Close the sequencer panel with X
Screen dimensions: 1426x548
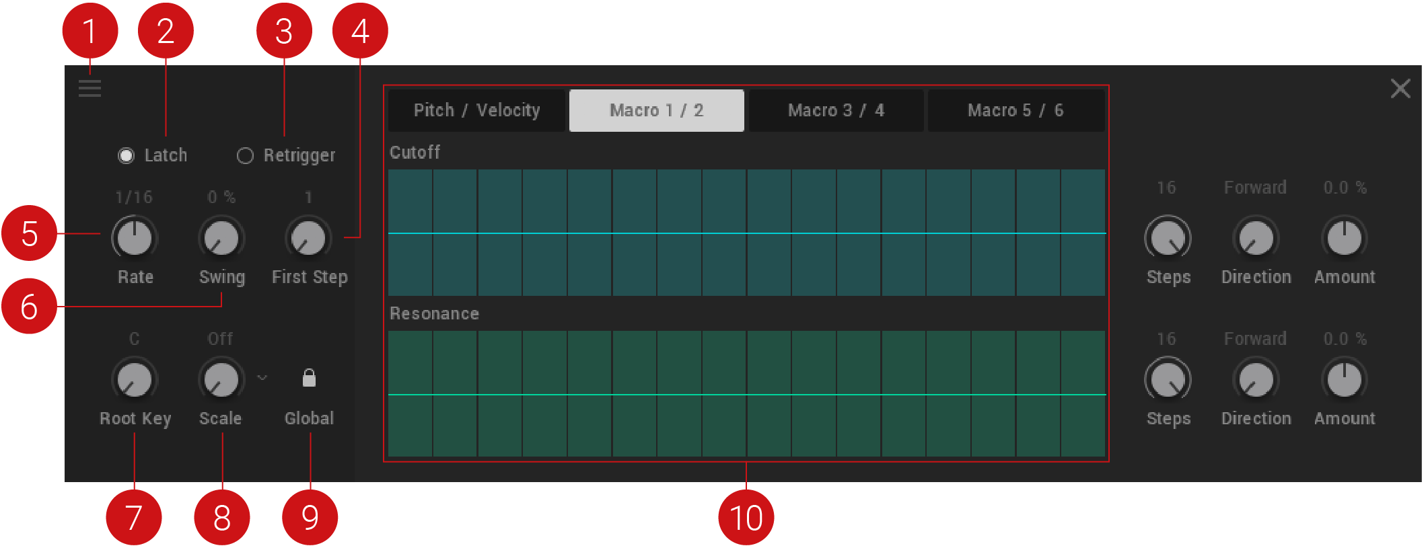point(1400,89)
